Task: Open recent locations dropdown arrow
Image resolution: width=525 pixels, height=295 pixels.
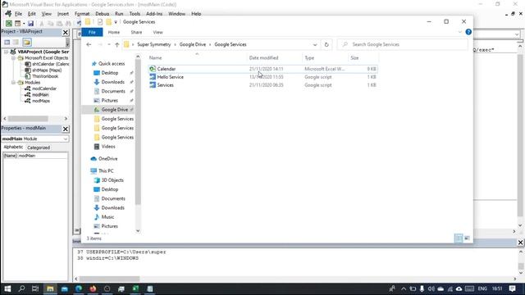Action: tap(109, 44)
